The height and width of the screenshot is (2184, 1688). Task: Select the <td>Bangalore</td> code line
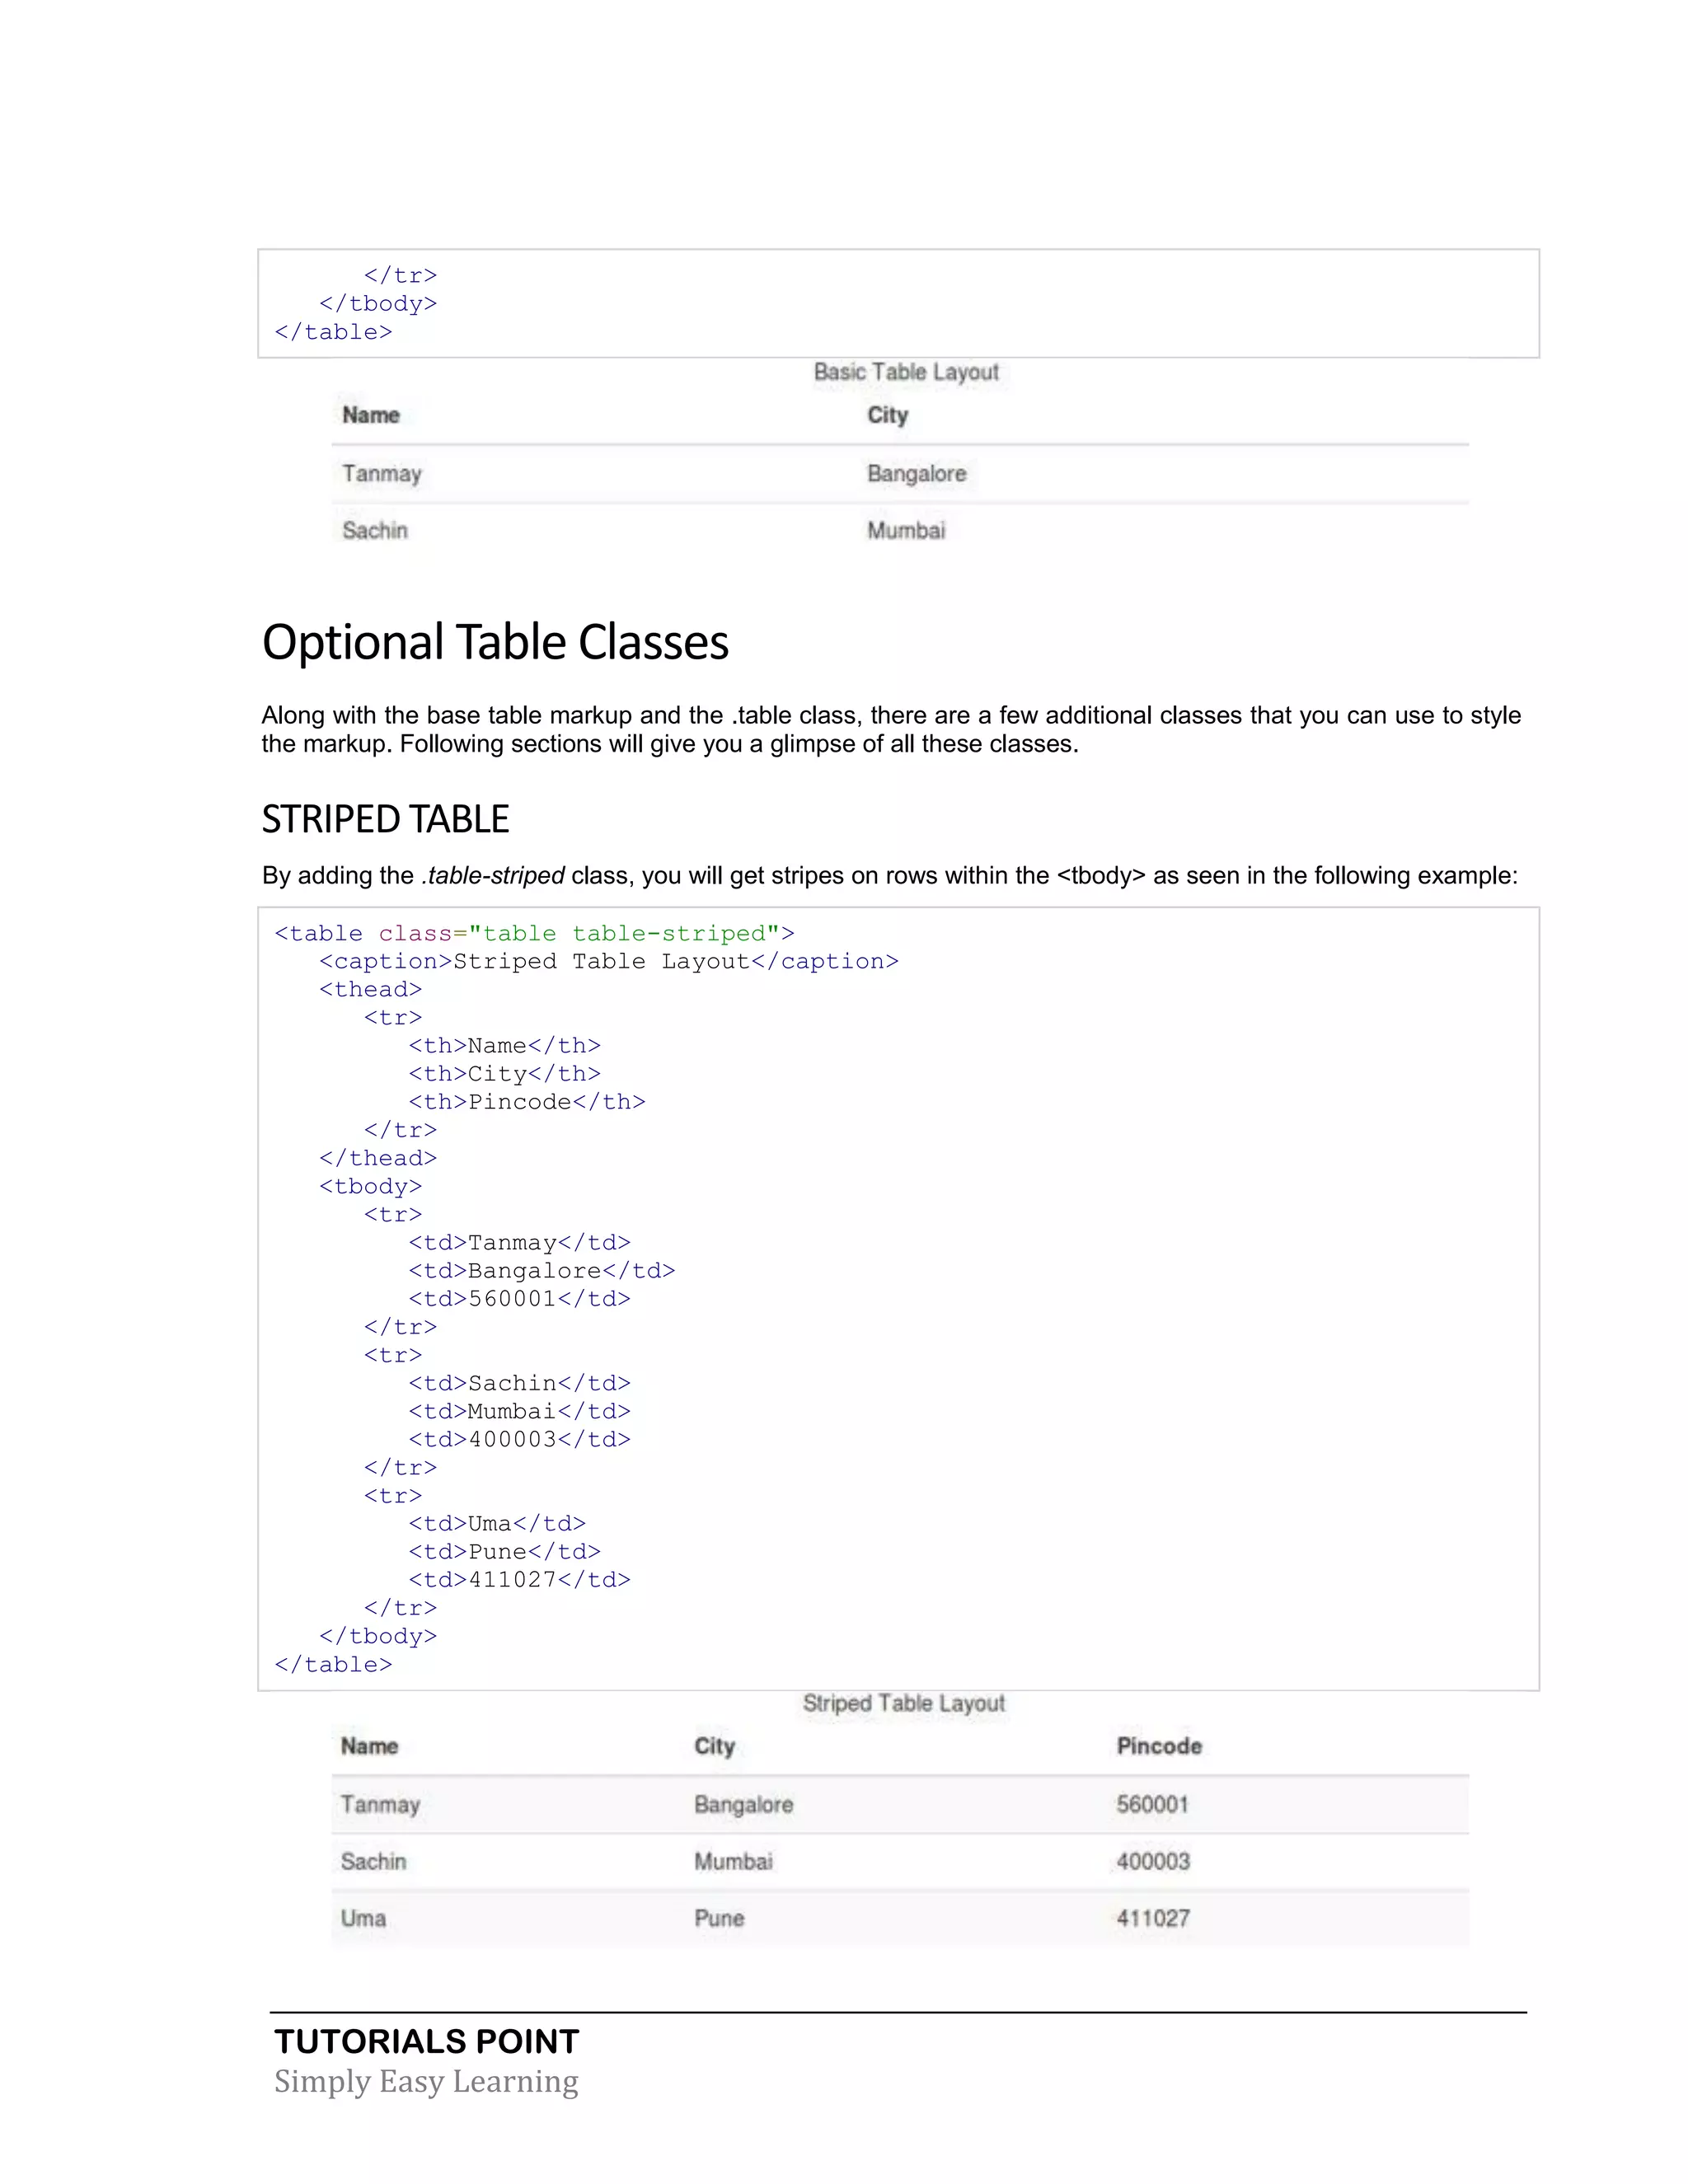pyautogui.click(x=542, y=1271)
